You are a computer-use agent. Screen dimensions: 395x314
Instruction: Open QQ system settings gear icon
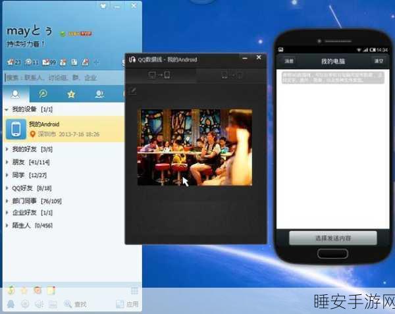[x=25, y=304]
